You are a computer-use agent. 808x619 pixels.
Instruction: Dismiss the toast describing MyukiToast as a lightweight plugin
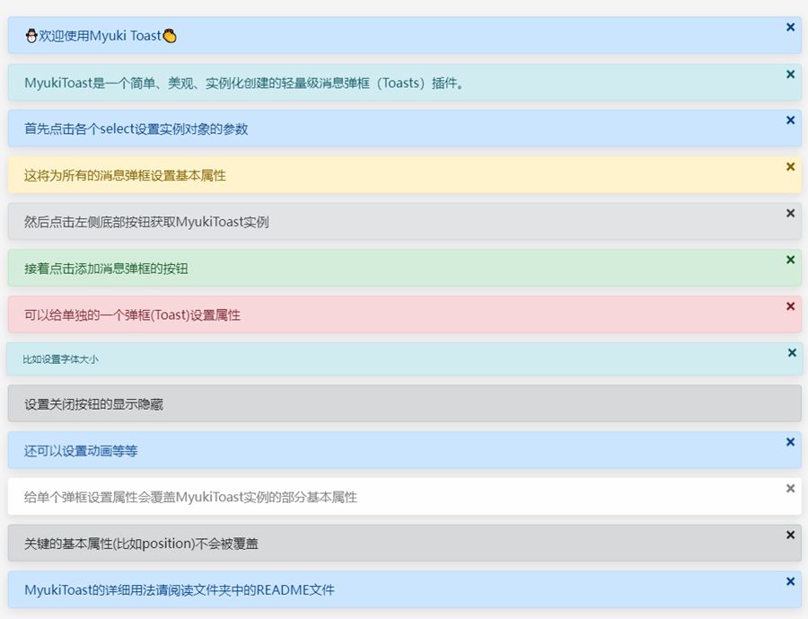pyautogui.click(x=790, y=74)
